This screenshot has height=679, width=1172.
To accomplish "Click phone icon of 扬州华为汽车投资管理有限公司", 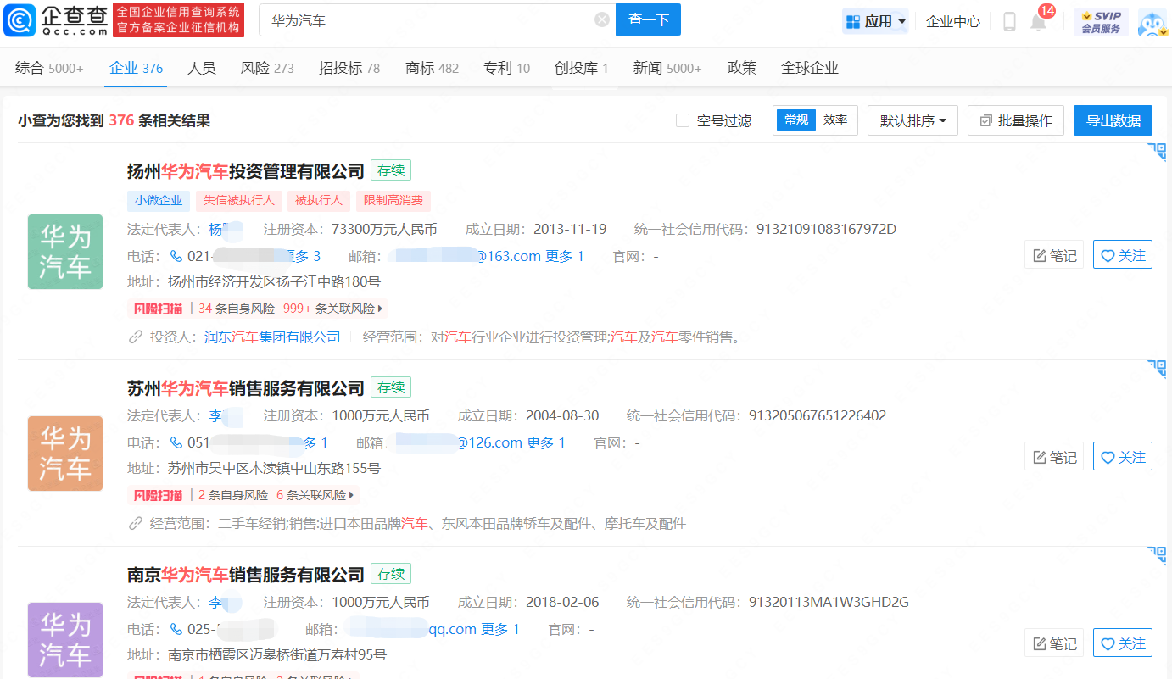I will coord(176,256).
